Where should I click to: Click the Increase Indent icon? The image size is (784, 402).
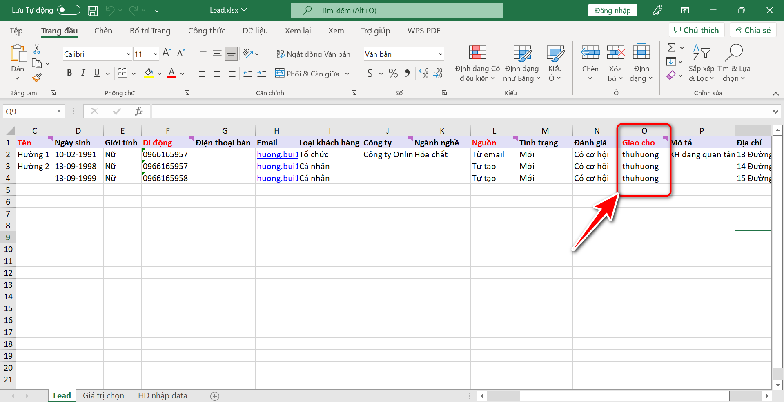(x=262, y=73)
